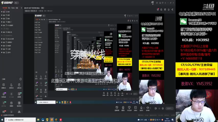The height and width of the screenshot is (122, 218).
Task: Hide the KOL layer with its eye icon
Action: click(2, 25)
